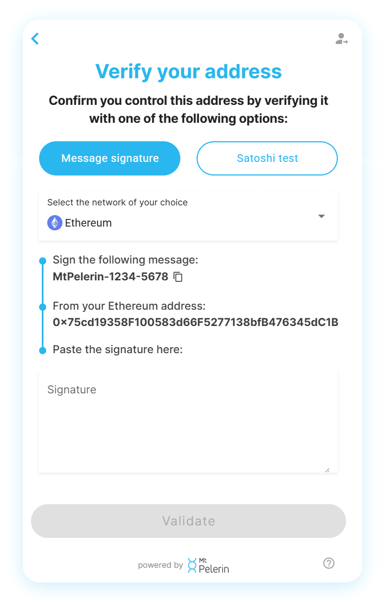Open help via the question mark icon

[329, 563]
